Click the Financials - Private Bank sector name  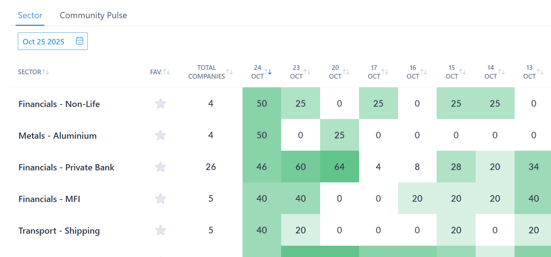[x=66, y=167]
